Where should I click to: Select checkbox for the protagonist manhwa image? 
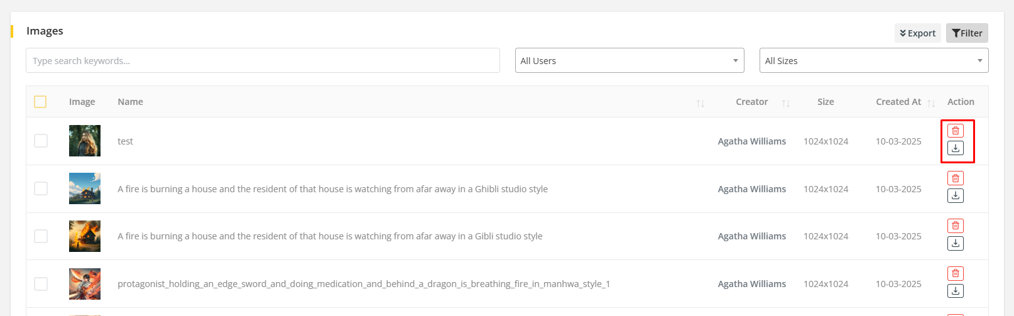point(41,284)
